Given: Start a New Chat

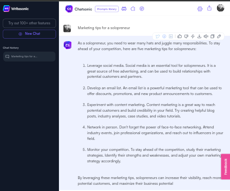Looking at the screenshot, I should point(29,34).
